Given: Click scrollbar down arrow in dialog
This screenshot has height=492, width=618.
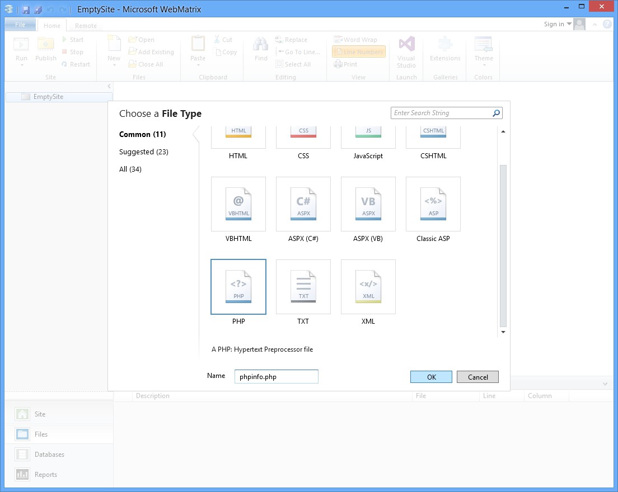Looking at the screenshot, I should [x=503, y=332].
